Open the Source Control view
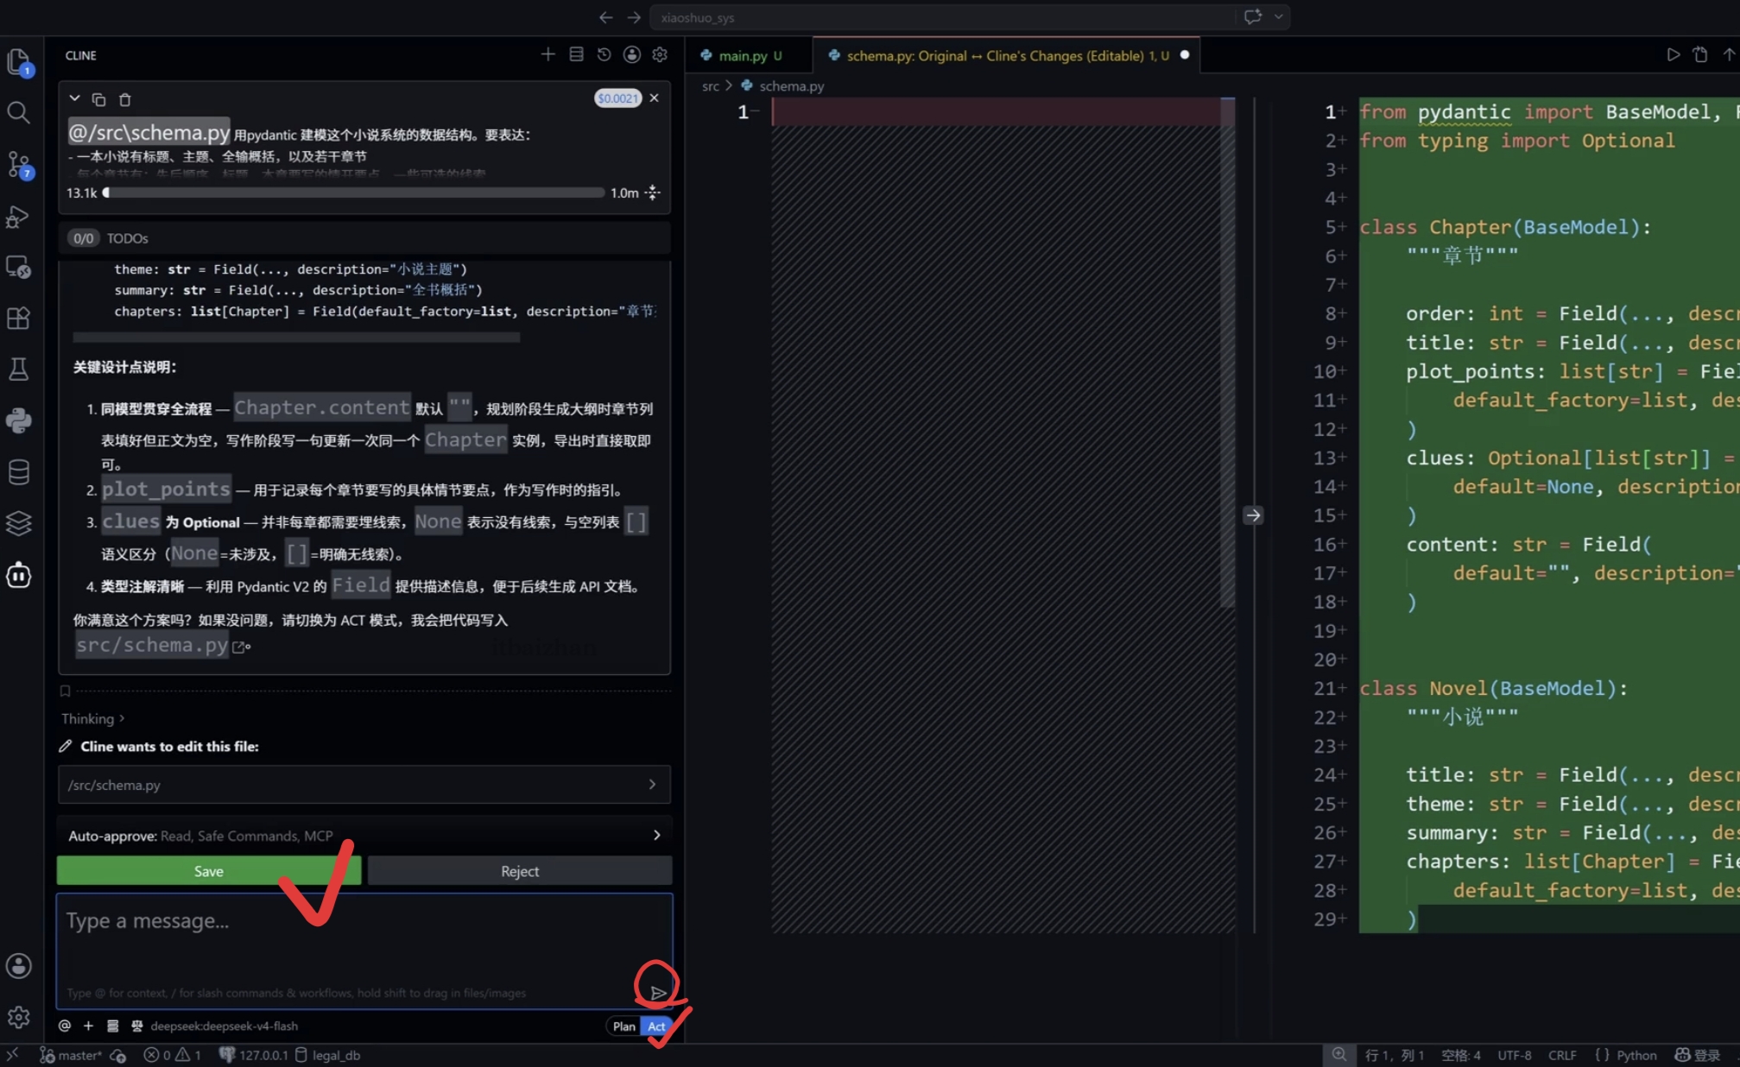1740x1067 pixels. click(19, 164)
